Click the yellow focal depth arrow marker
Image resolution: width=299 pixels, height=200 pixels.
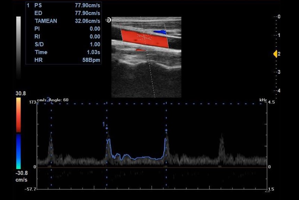(275, 54)
